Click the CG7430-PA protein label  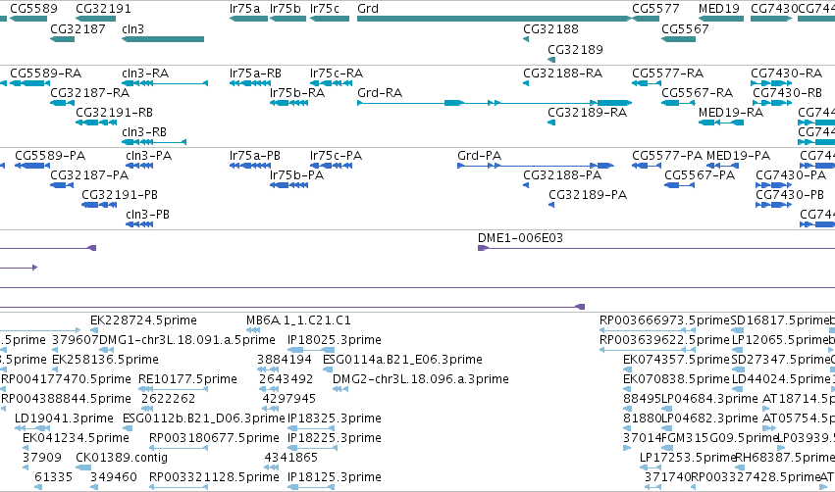791,175
